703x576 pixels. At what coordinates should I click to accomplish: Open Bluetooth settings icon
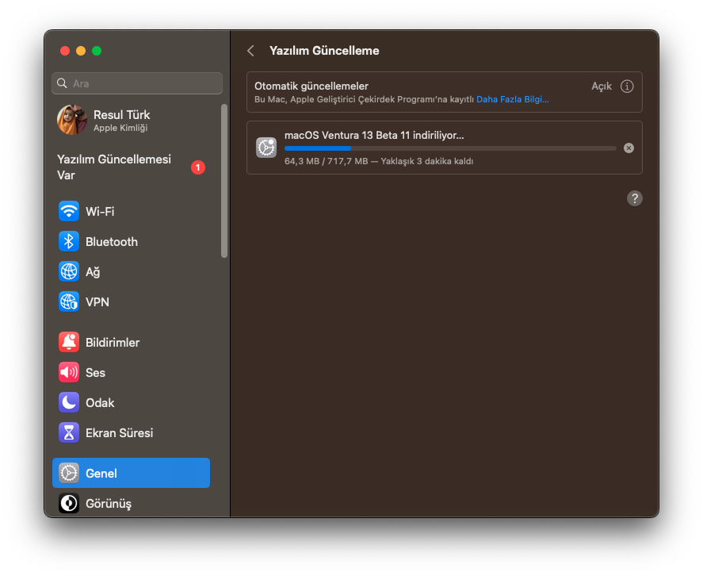click(x=69, y=242)
